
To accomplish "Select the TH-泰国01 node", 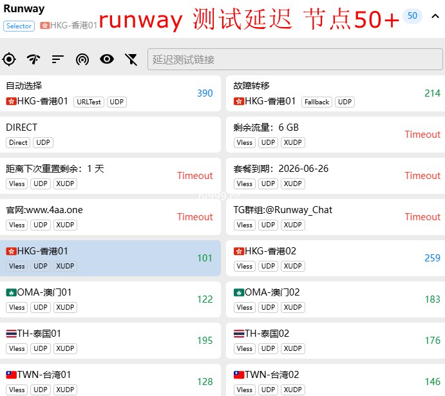I will click(110, 341).
